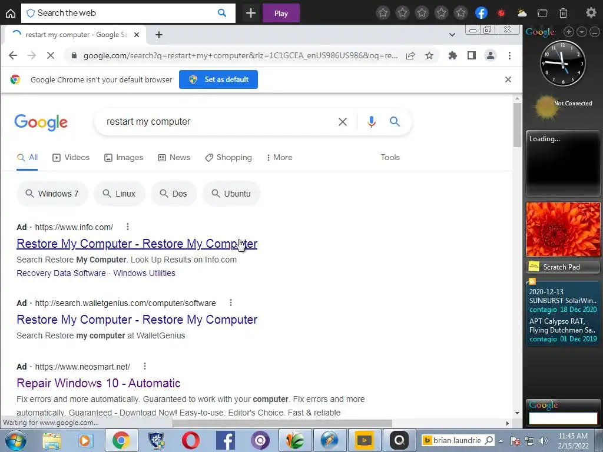The height and width of the screenshot is (452, 603).
Task: Open the Chrome profile avatar
Action: [x=491, y=55]
